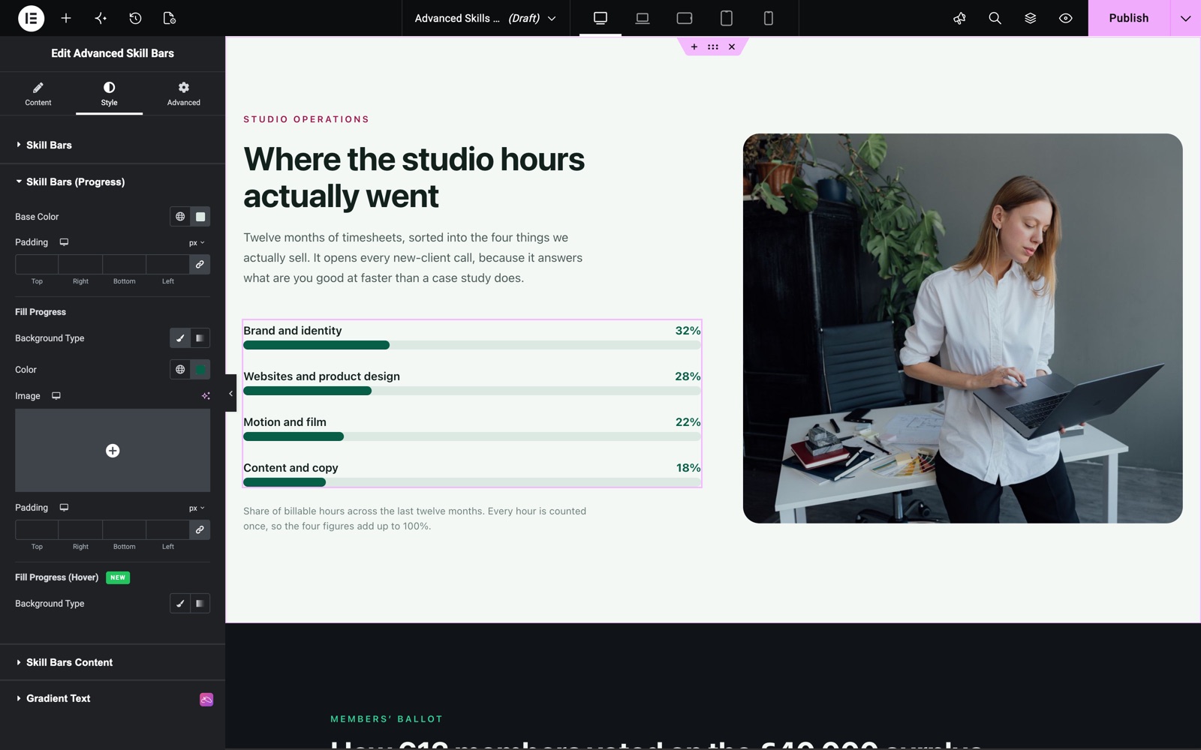Select Classic background type under Fill Progress
Viewport: 1201px width, 750px height.
(x=180, y=338)
